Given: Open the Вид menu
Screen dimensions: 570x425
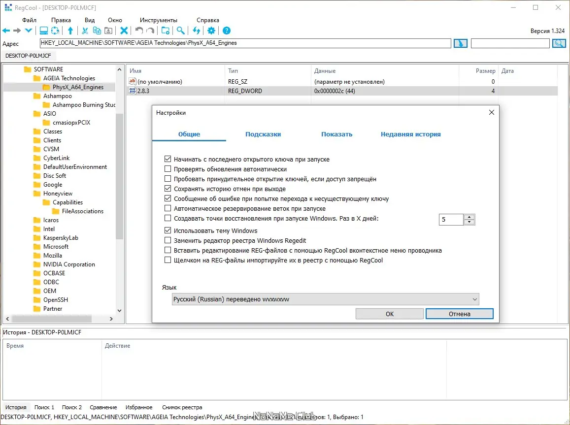Looking at the screenshot, I should 90,20.
